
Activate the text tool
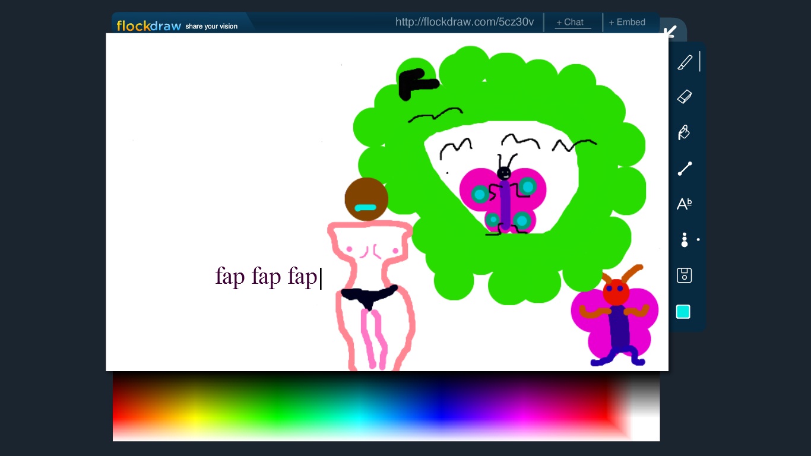[x=684, y=204]
